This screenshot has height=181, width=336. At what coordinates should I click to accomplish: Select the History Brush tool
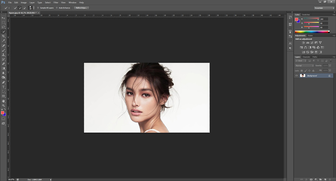tap(3, 59)
